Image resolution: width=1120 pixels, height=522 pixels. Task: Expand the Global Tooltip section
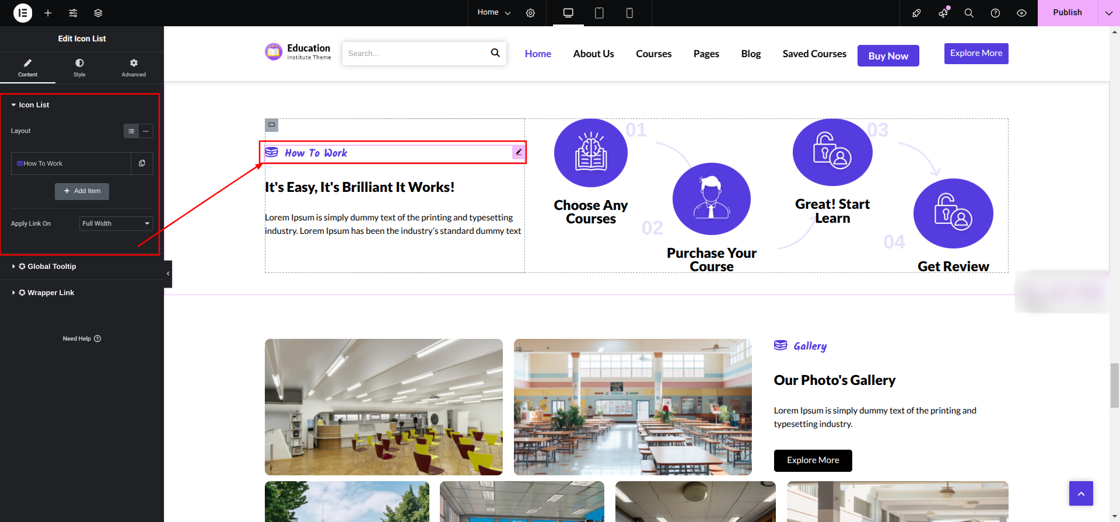coord(47,267)
